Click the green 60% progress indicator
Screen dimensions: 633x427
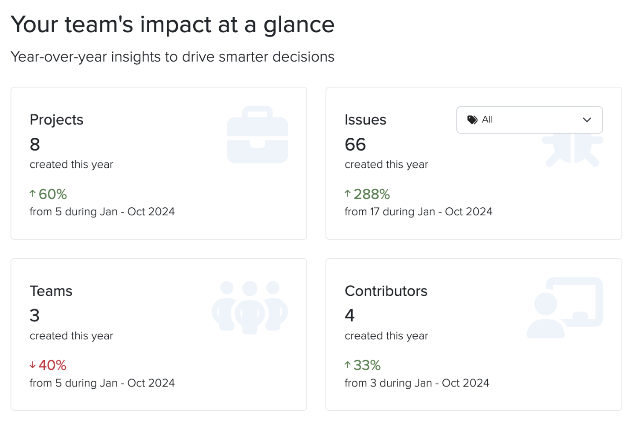click(x=52, y=194)
